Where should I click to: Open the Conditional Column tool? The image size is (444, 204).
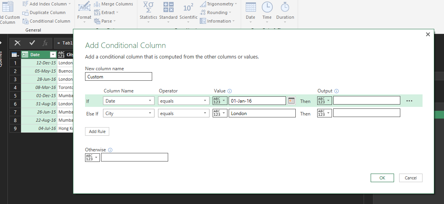pos(46,21)
